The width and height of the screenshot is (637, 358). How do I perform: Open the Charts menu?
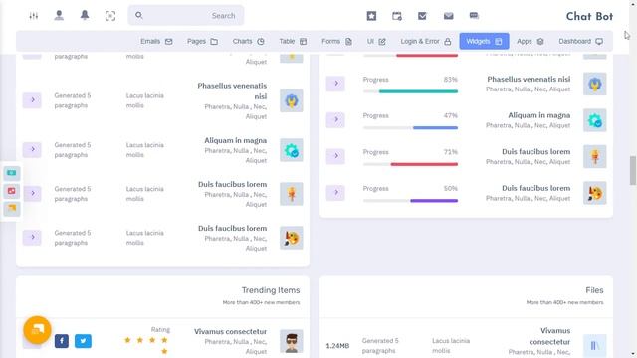pos(248,42)
